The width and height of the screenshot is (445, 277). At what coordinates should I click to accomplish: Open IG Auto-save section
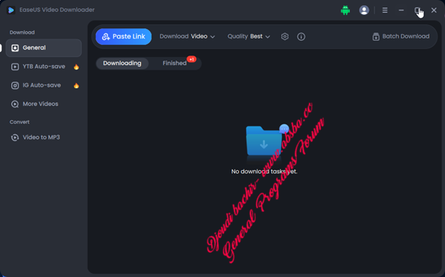pos(44,85)
